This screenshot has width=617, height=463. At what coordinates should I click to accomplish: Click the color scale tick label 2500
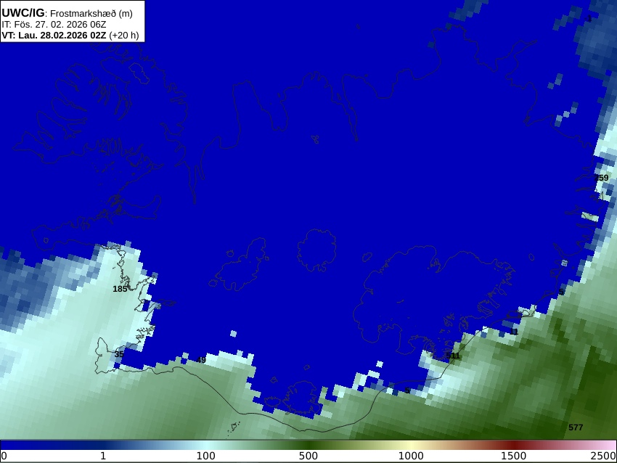click(604, 456)
